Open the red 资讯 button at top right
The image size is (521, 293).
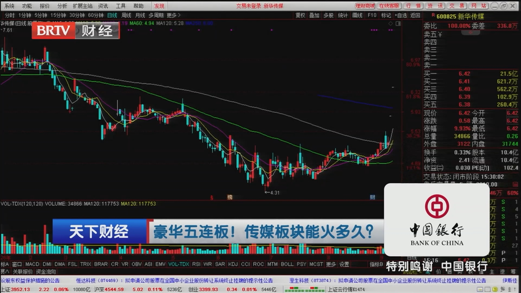point(435,6)
